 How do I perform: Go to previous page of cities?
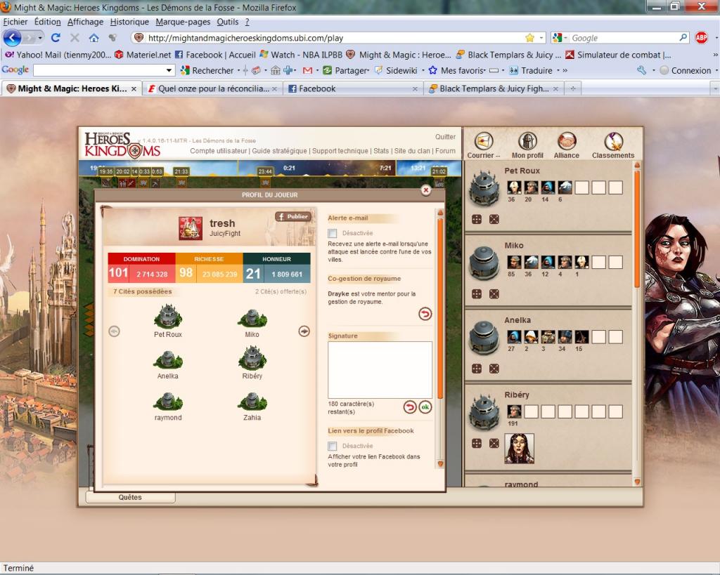(x=115, y=331)
